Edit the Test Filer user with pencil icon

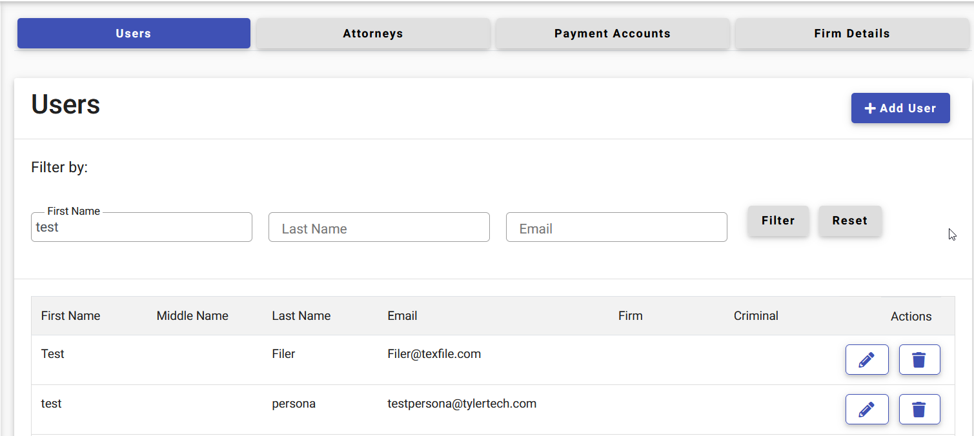(867, 360)
